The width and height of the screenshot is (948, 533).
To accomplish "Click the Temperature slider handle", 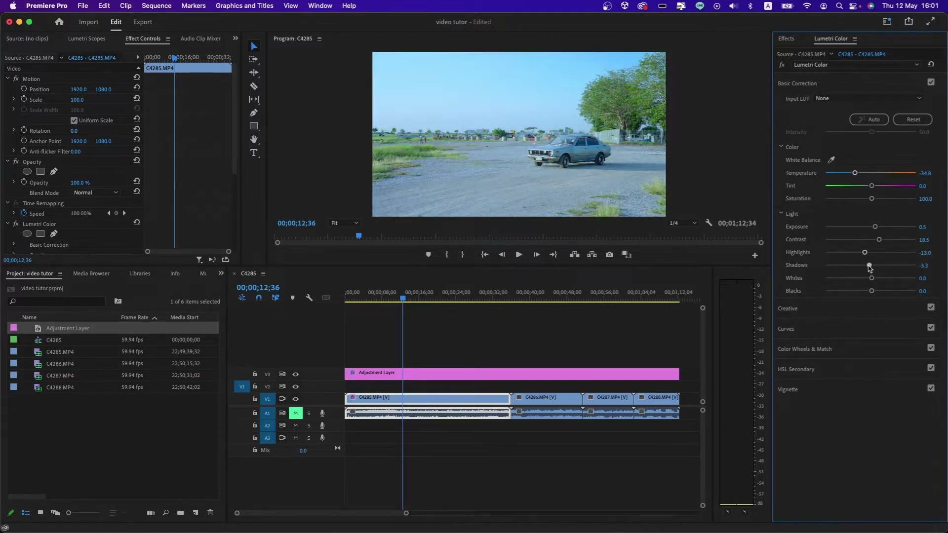I will [x=855, y=173].
